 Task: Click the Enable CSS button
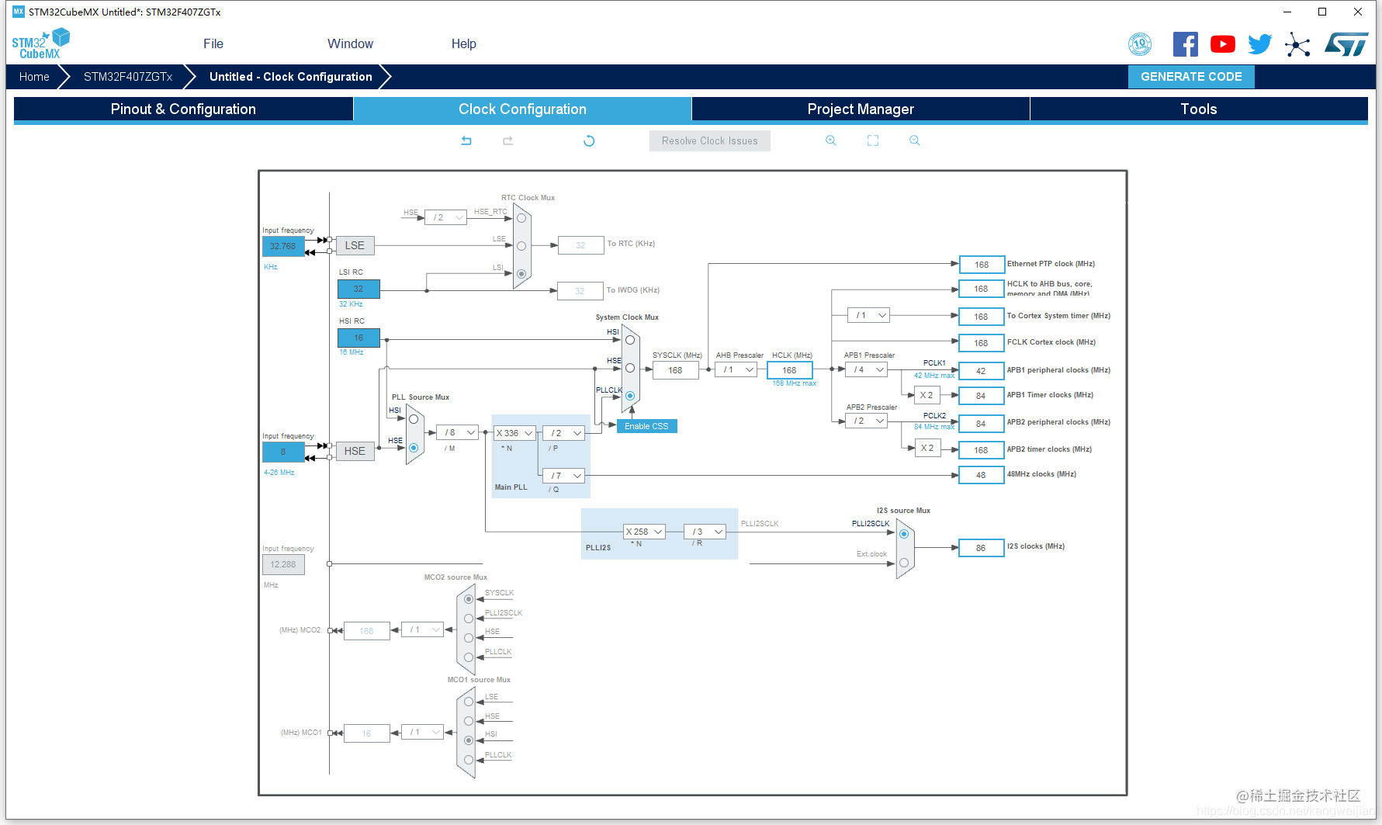(646, 426)
